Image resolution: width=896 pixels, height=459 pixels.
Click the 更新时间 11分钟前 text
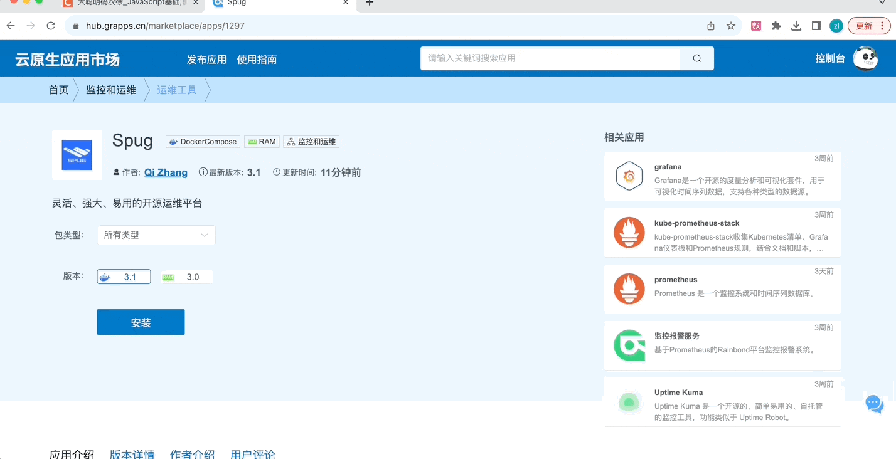coord(317,172)
